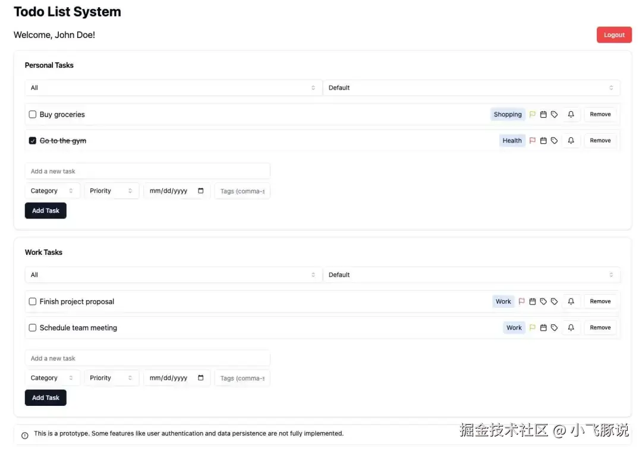Uncheck the Go to the gym checkbox

[x=33, y=141]
